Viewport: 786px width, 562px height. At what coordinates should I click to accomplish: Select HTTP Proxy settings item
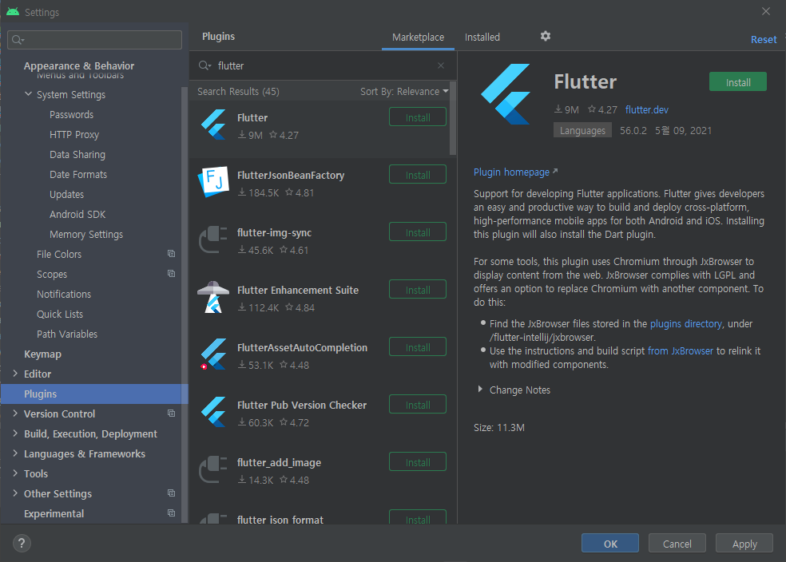[74, 135]
